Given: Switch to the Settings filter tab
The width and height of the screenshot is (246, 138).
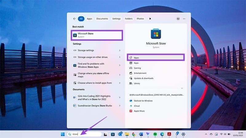Looking at the screenshot, I should (117, 19).
